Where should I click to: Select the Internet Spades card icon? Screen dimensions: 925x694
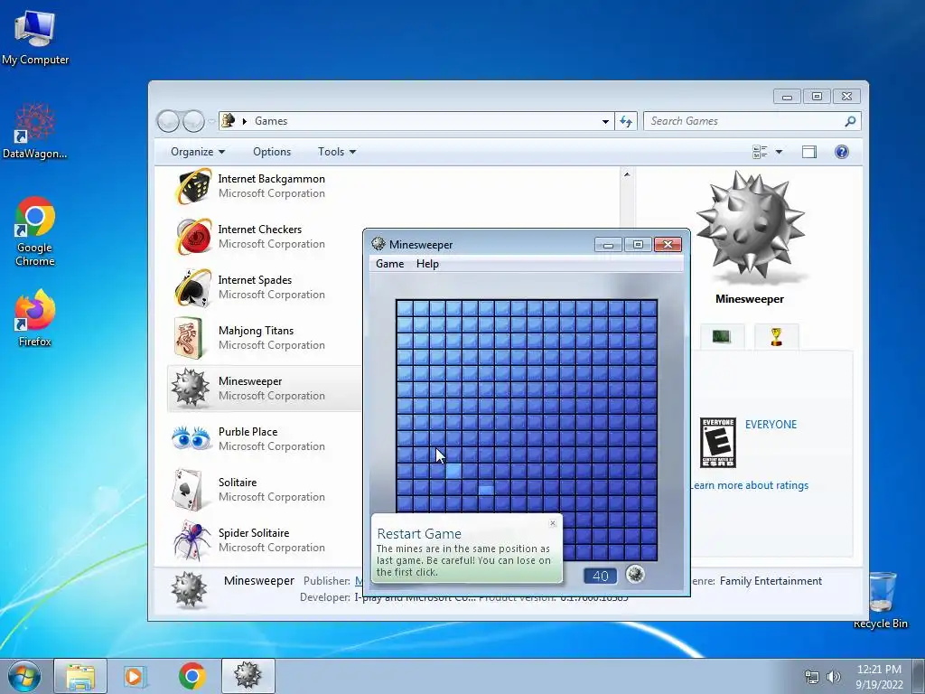(x=193, y=287)
